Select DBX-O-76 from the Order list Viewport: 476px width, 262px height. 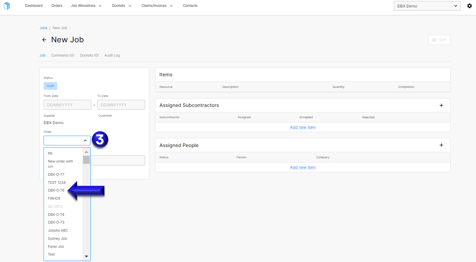pyautogui.click(x=56, y=190)
